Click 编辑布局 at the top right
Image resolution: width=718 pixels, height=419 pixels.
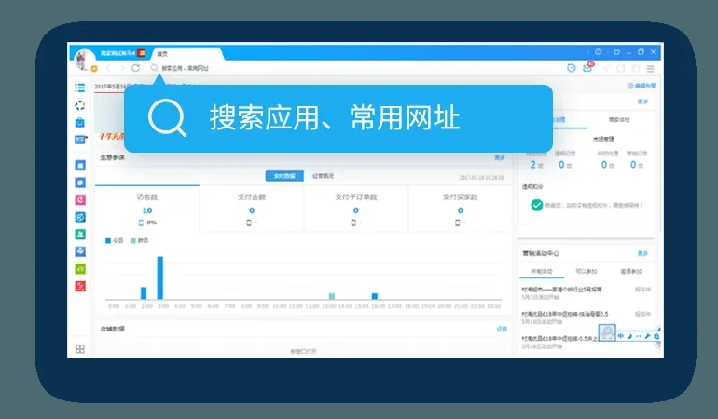pyautogui.click(x=642, y=86)
